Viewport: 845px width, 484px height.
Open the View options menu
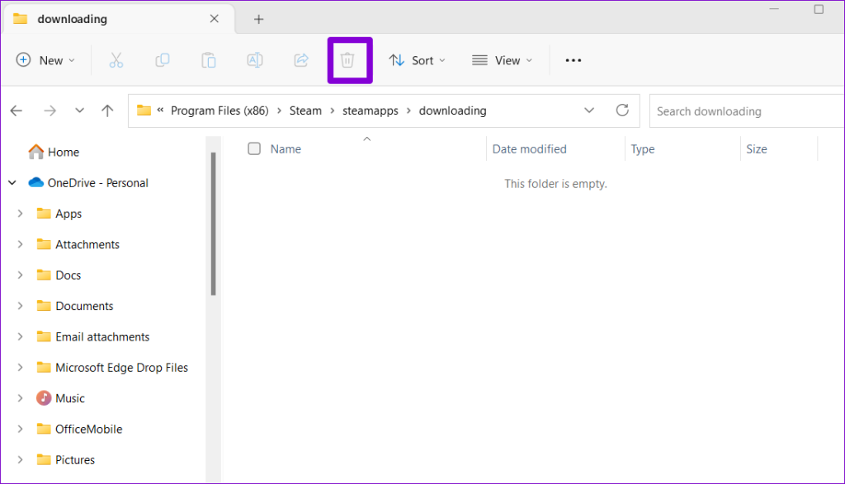[503, 60]
